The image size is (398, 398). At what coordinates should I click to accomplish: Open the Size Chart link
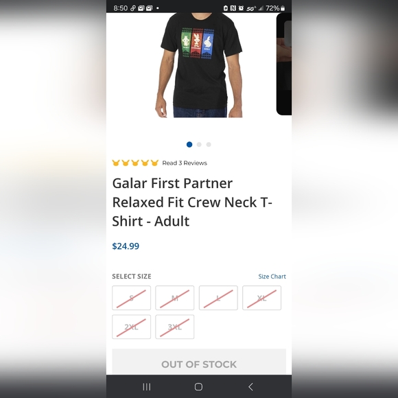(272, 277)
